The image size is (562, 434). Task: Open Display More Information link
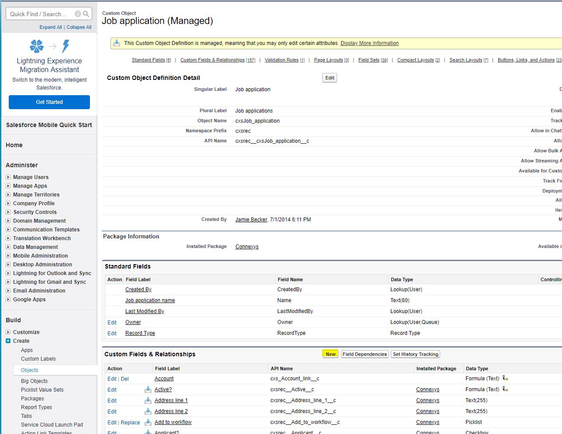tap(369, 43)
